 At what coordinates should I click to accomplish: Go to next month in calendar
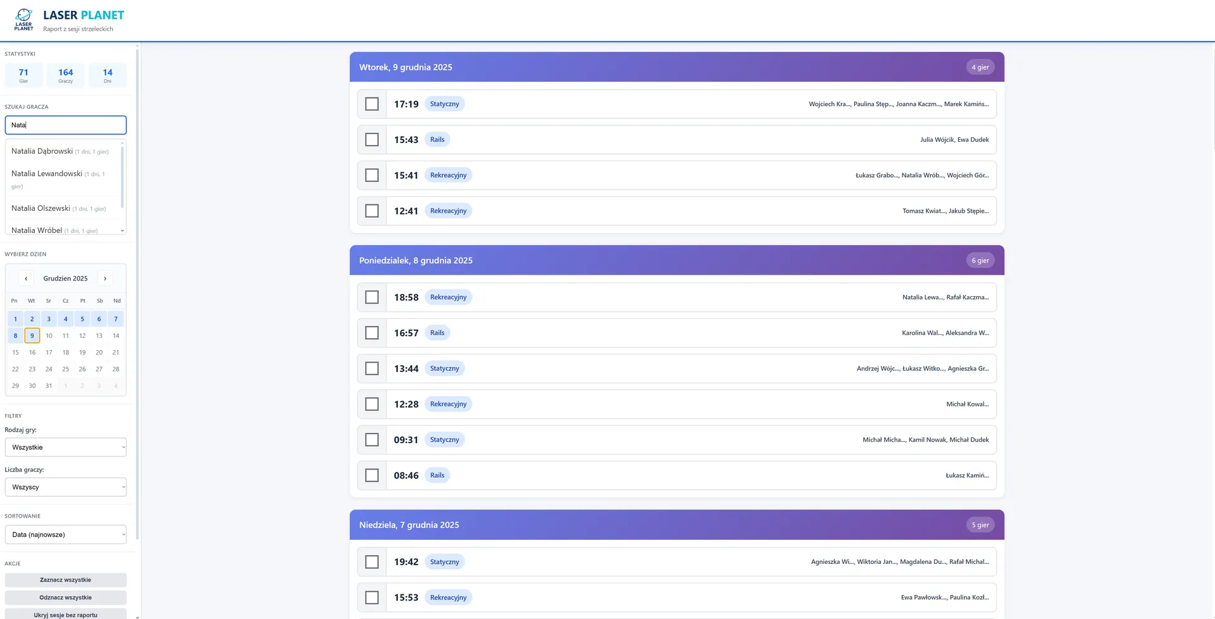[x=105, y=278]
